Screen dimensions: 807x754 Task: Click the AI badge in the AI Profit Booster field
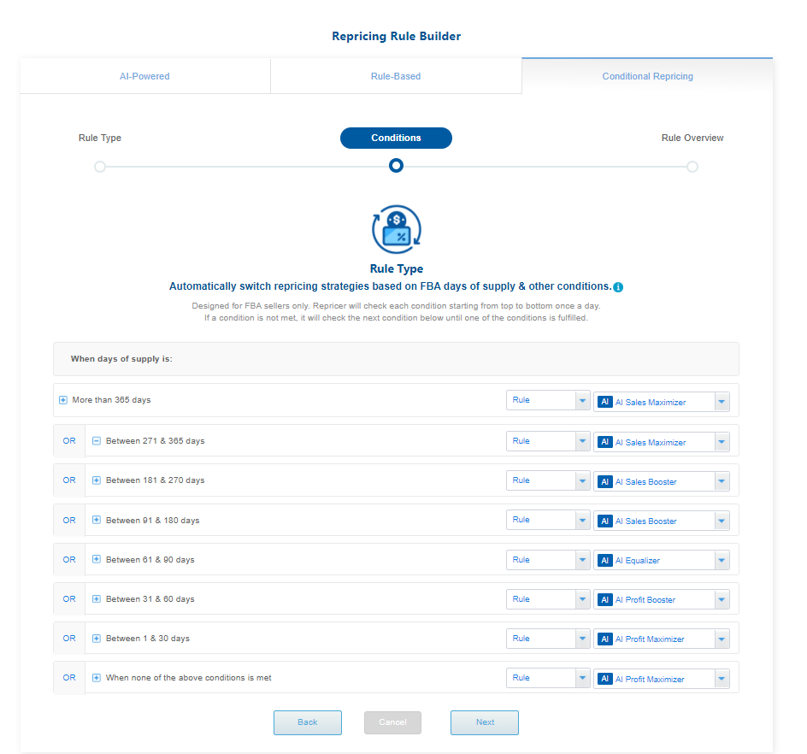coord(604,599)
